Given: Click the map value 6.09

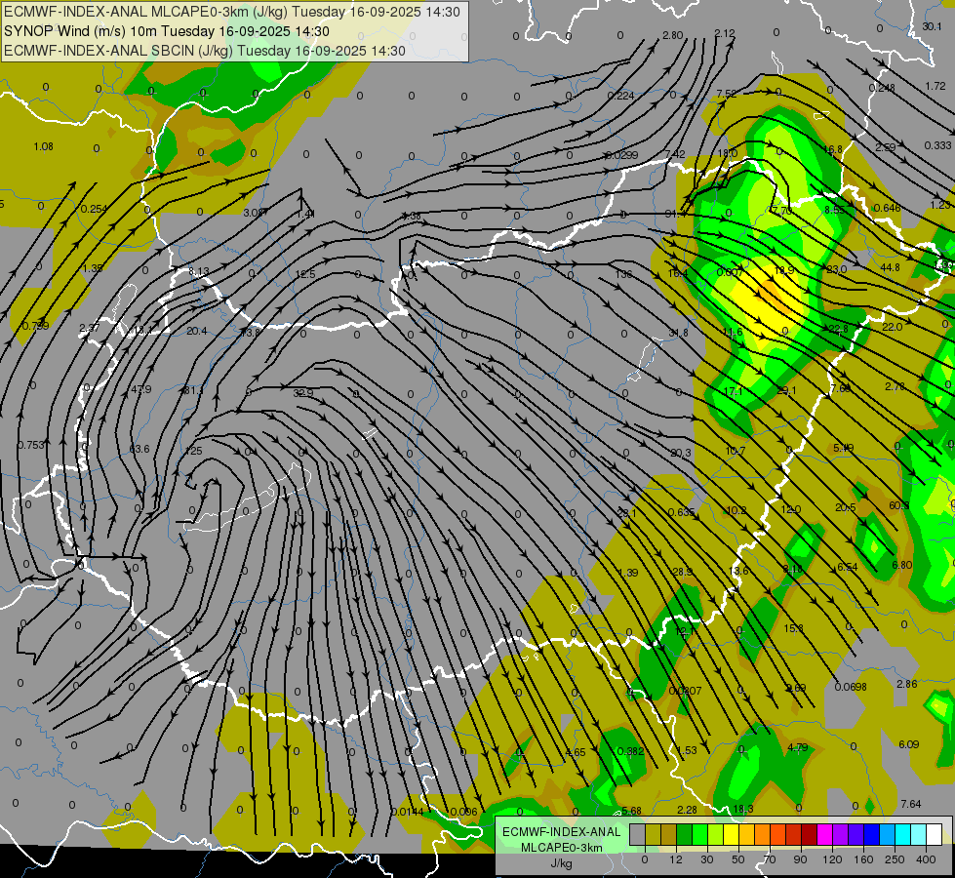Looking at the screenshot, I should coord(909,744).
